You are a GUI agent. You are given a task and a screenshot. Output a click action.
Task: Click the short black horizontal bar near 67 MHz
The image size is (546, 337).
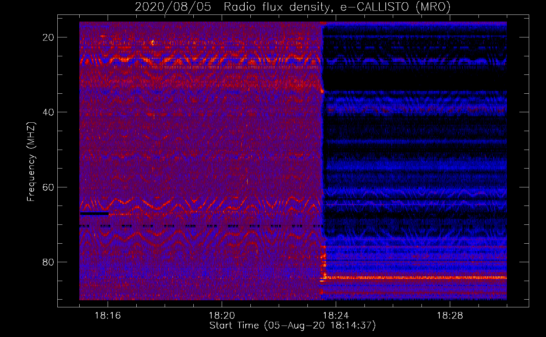(94, 213)
